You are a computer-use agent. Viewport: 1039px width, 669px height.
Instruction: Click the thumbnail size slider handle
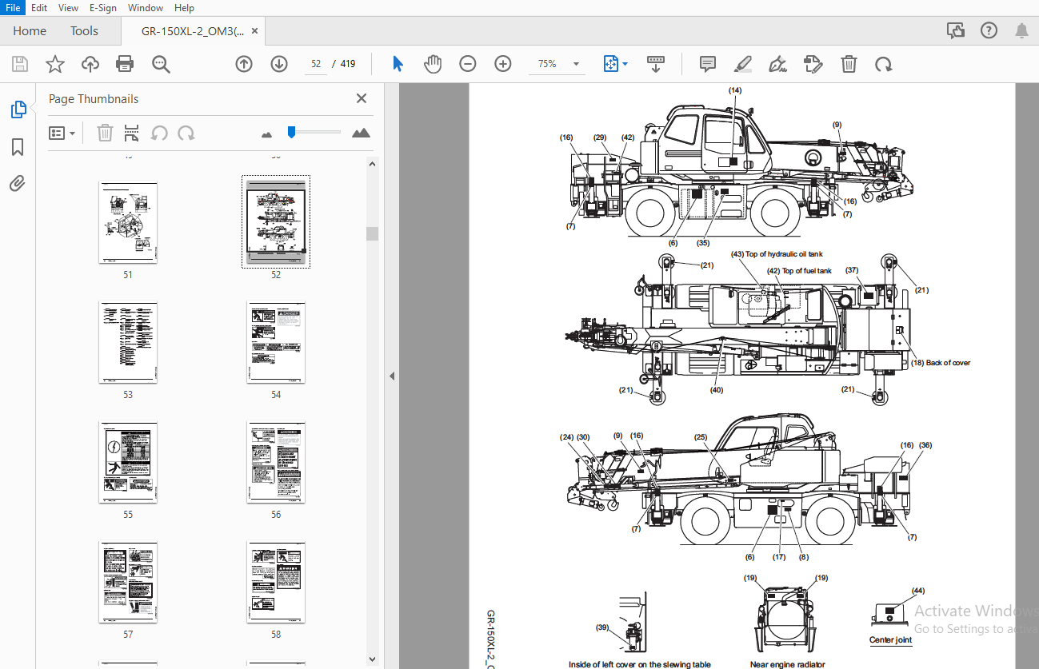coord(291,132)
